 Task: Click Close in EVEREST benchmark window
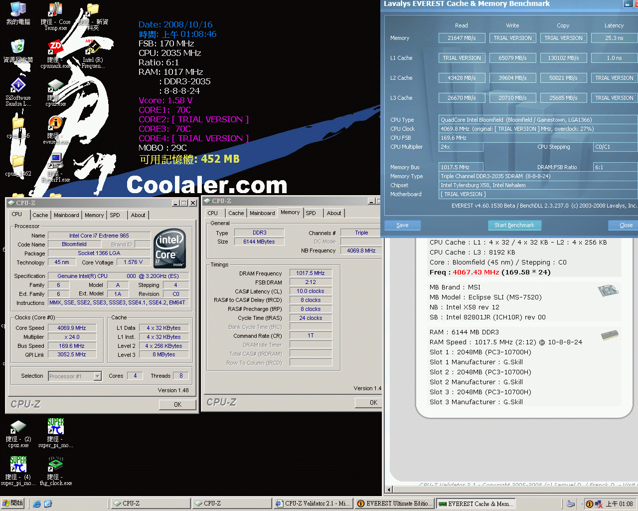[623, 225]
